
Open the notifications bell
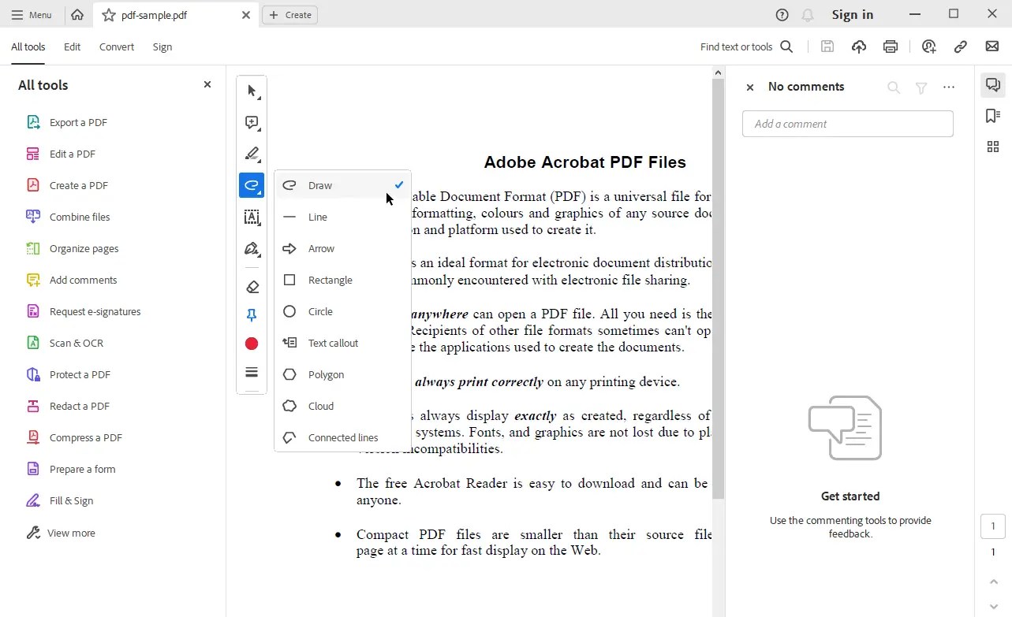(x=807, y=15)
